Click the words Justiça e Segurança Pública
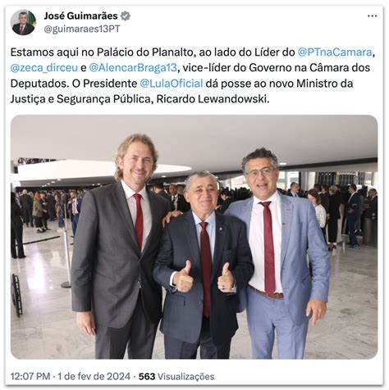This screenshot has width=389, height=390. (x=80, y=99)
